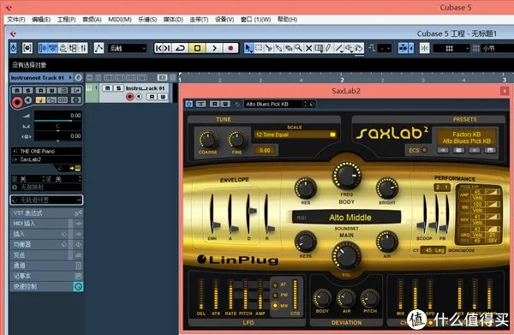The height and width of the screenshot is (335, 514).
Task: Click the Alto Middle soundset display
Action: 346,218
